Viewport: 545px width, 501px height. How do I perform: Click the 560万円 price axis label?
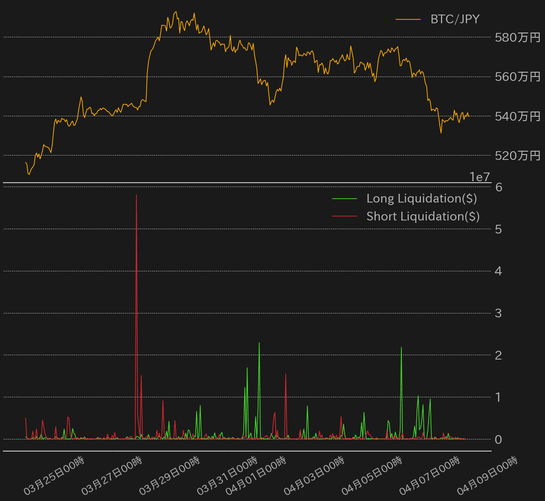tap(517, 77)
